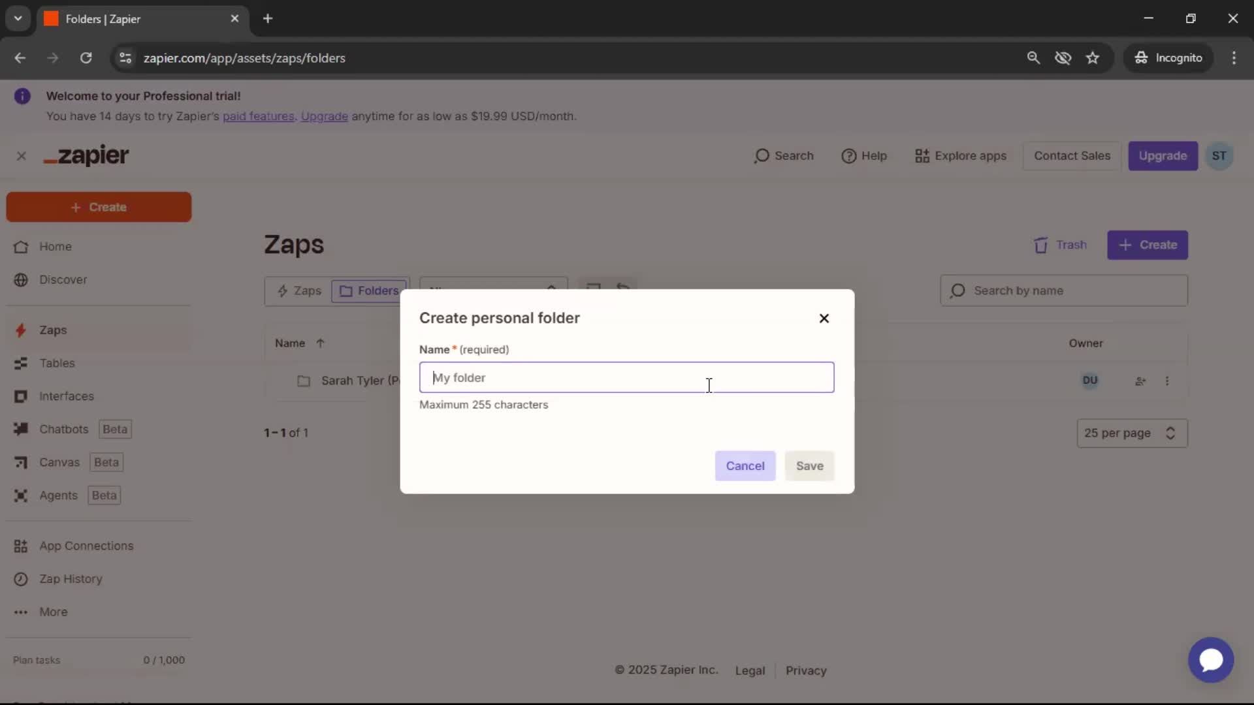
Task: Open the Trash
Action: click(1060, 245)
